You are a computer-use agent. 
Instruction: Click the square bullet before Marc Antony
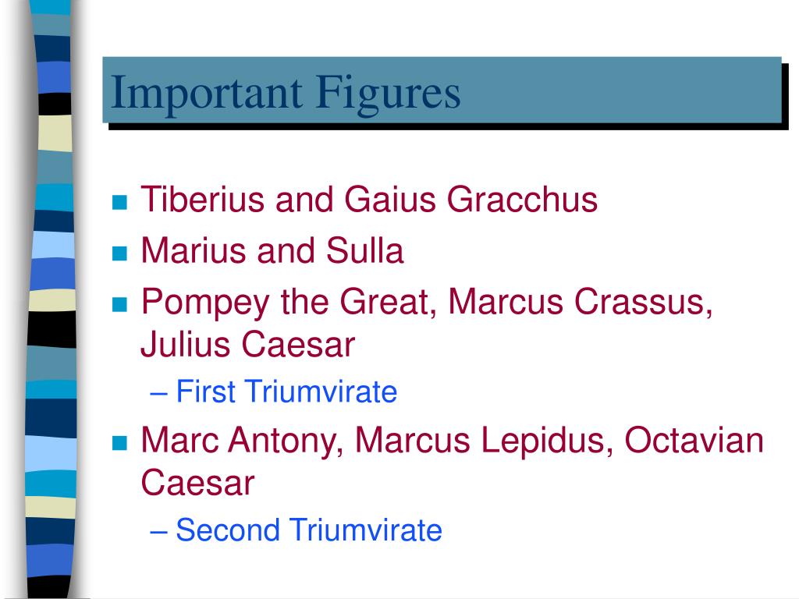click(119, 443)
